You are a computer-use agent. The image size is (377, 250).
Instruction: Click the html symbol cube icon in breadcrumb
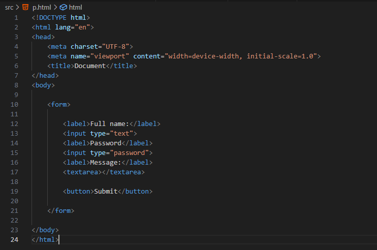tap(63, 8)
